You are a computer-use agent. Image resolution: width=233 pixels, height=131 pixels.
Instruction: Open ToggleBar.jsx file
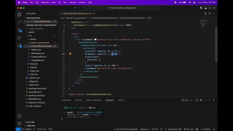[37, 60]
